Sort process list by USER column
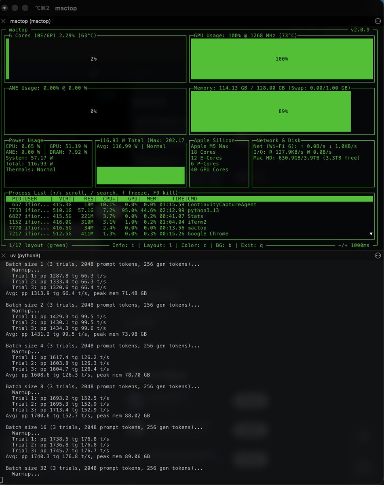The image size is (384, 485). [31, 199]
